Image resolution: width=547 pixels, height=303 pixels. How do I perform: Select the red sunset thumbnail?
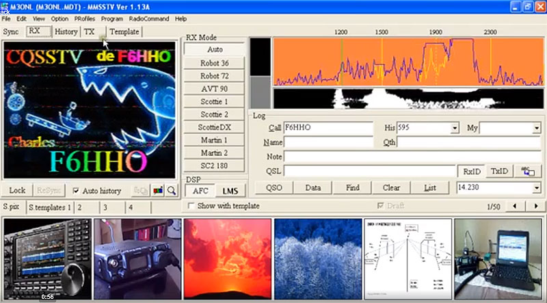(x=227, y=259)
